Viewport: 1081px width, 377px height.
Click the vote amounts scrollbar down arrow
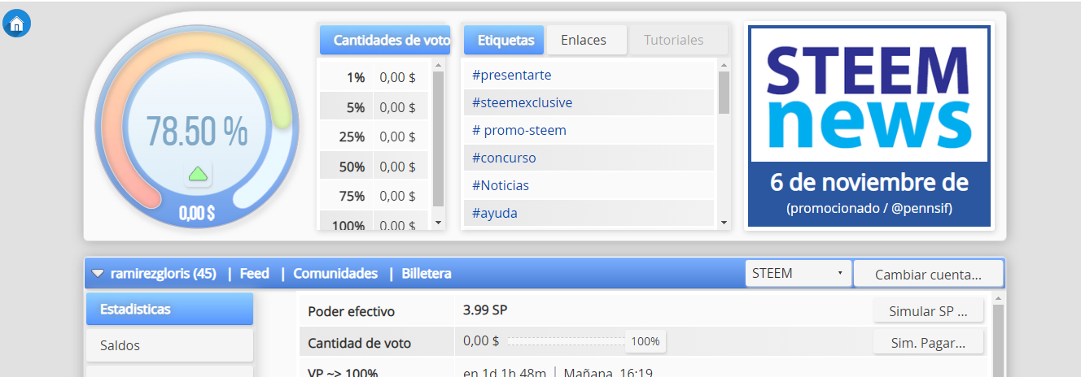[438, 222]
